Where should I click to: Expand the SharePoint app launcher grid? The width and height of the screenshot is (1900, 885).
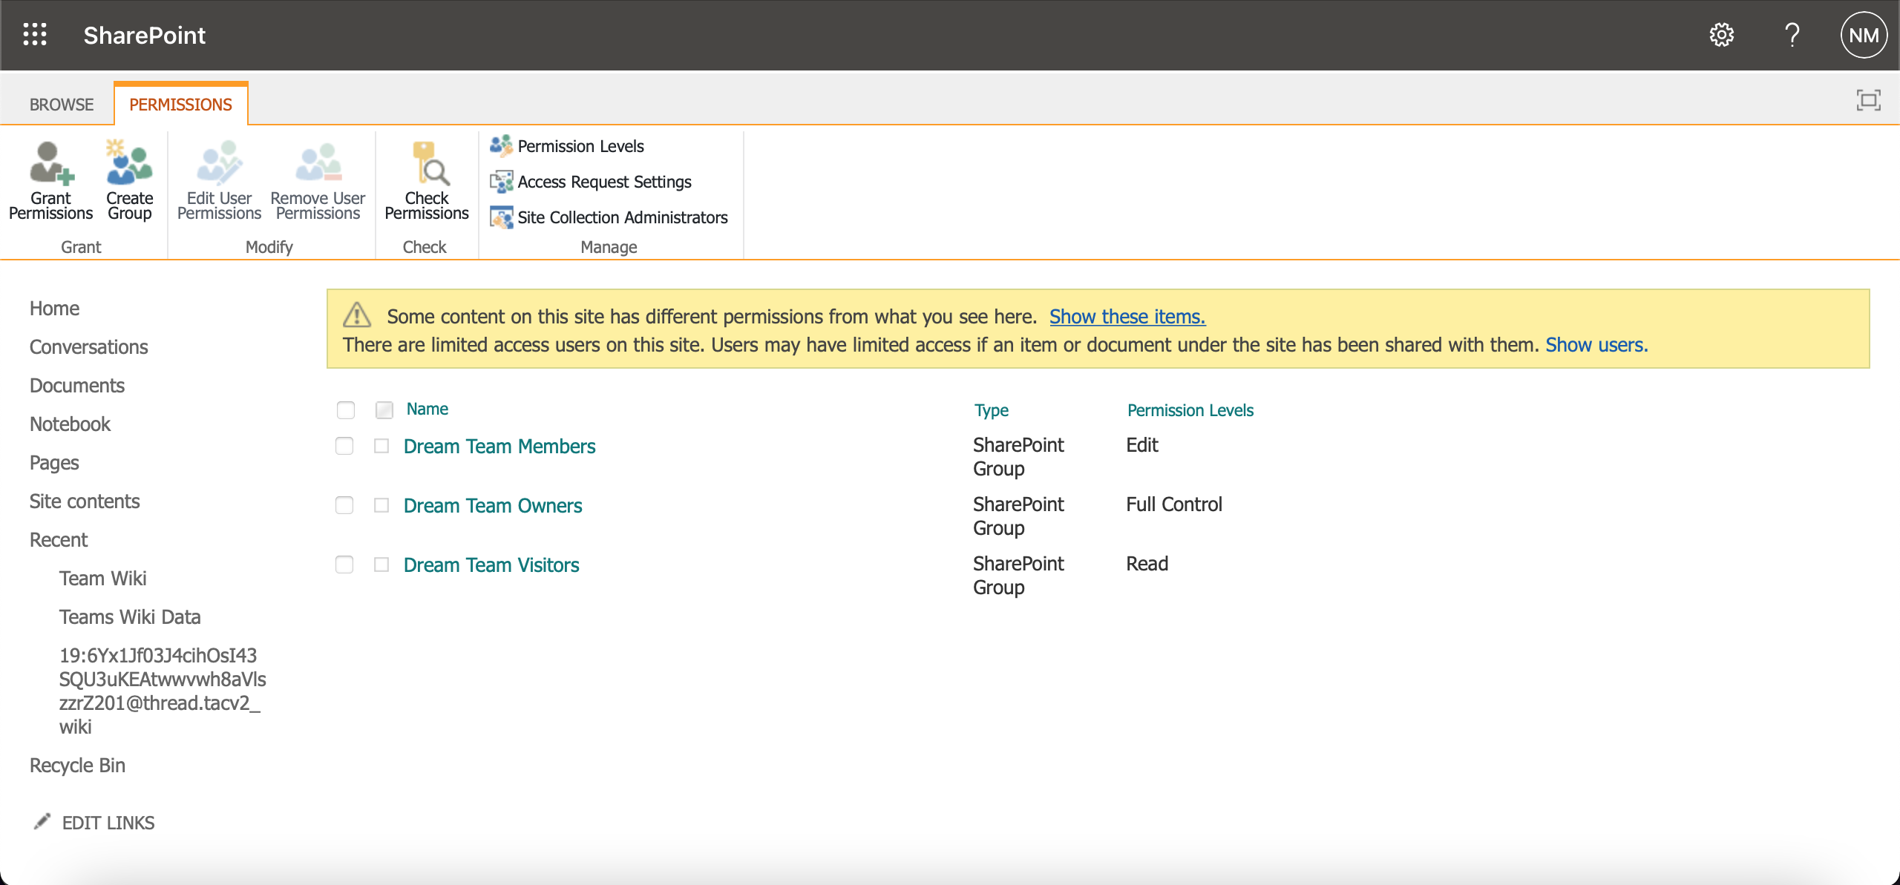click(34, 34)
